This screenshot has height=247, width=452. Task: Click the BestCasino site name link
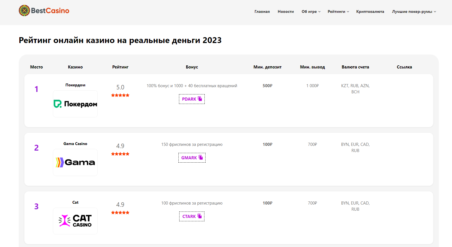click(50, 11)
